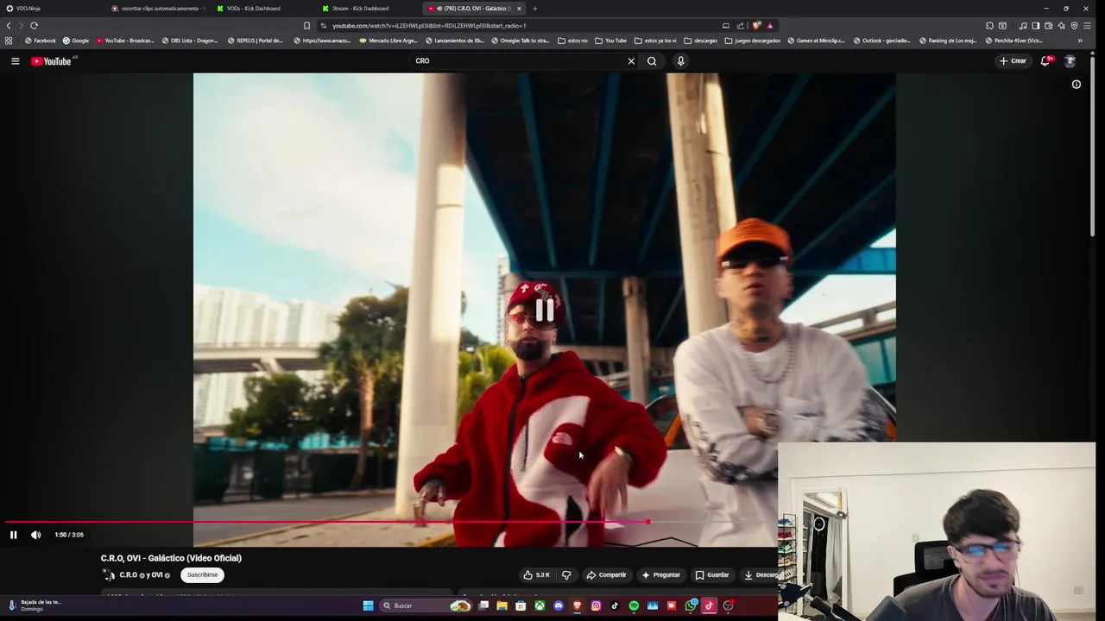Open the 'estos no' bookmarks folder
This screenshot has height=621, width=1105.
pos(572,41)
